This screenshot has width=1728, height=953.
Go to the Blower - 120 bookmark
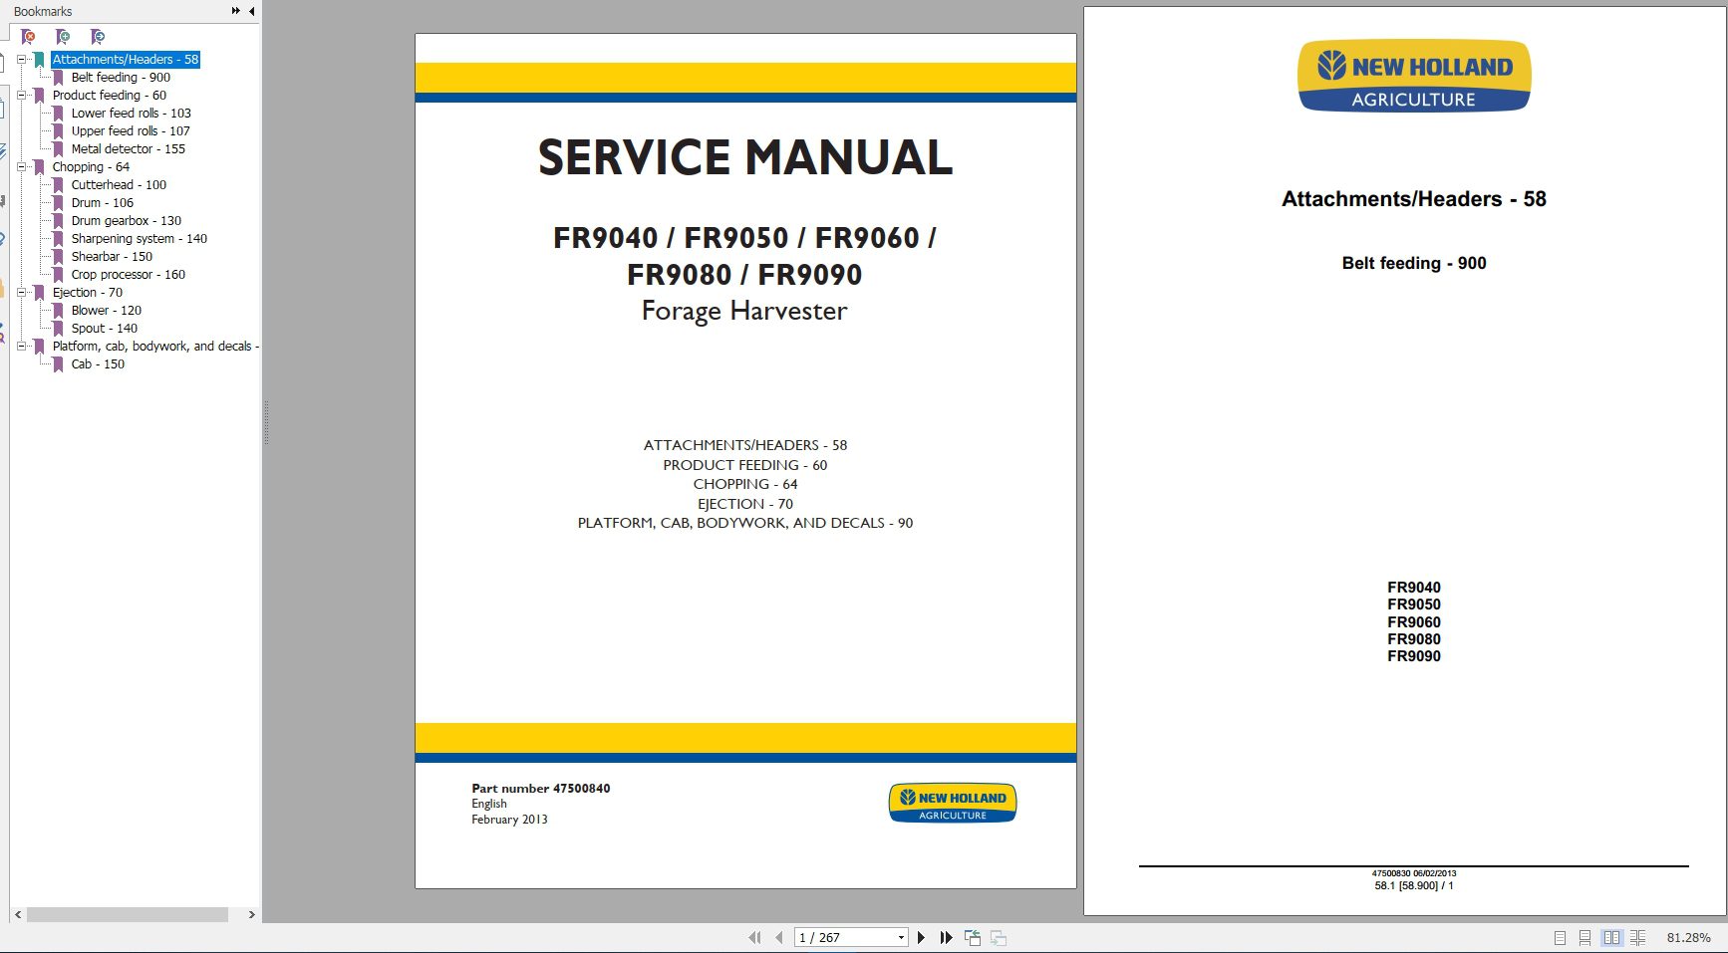(107, 311)
